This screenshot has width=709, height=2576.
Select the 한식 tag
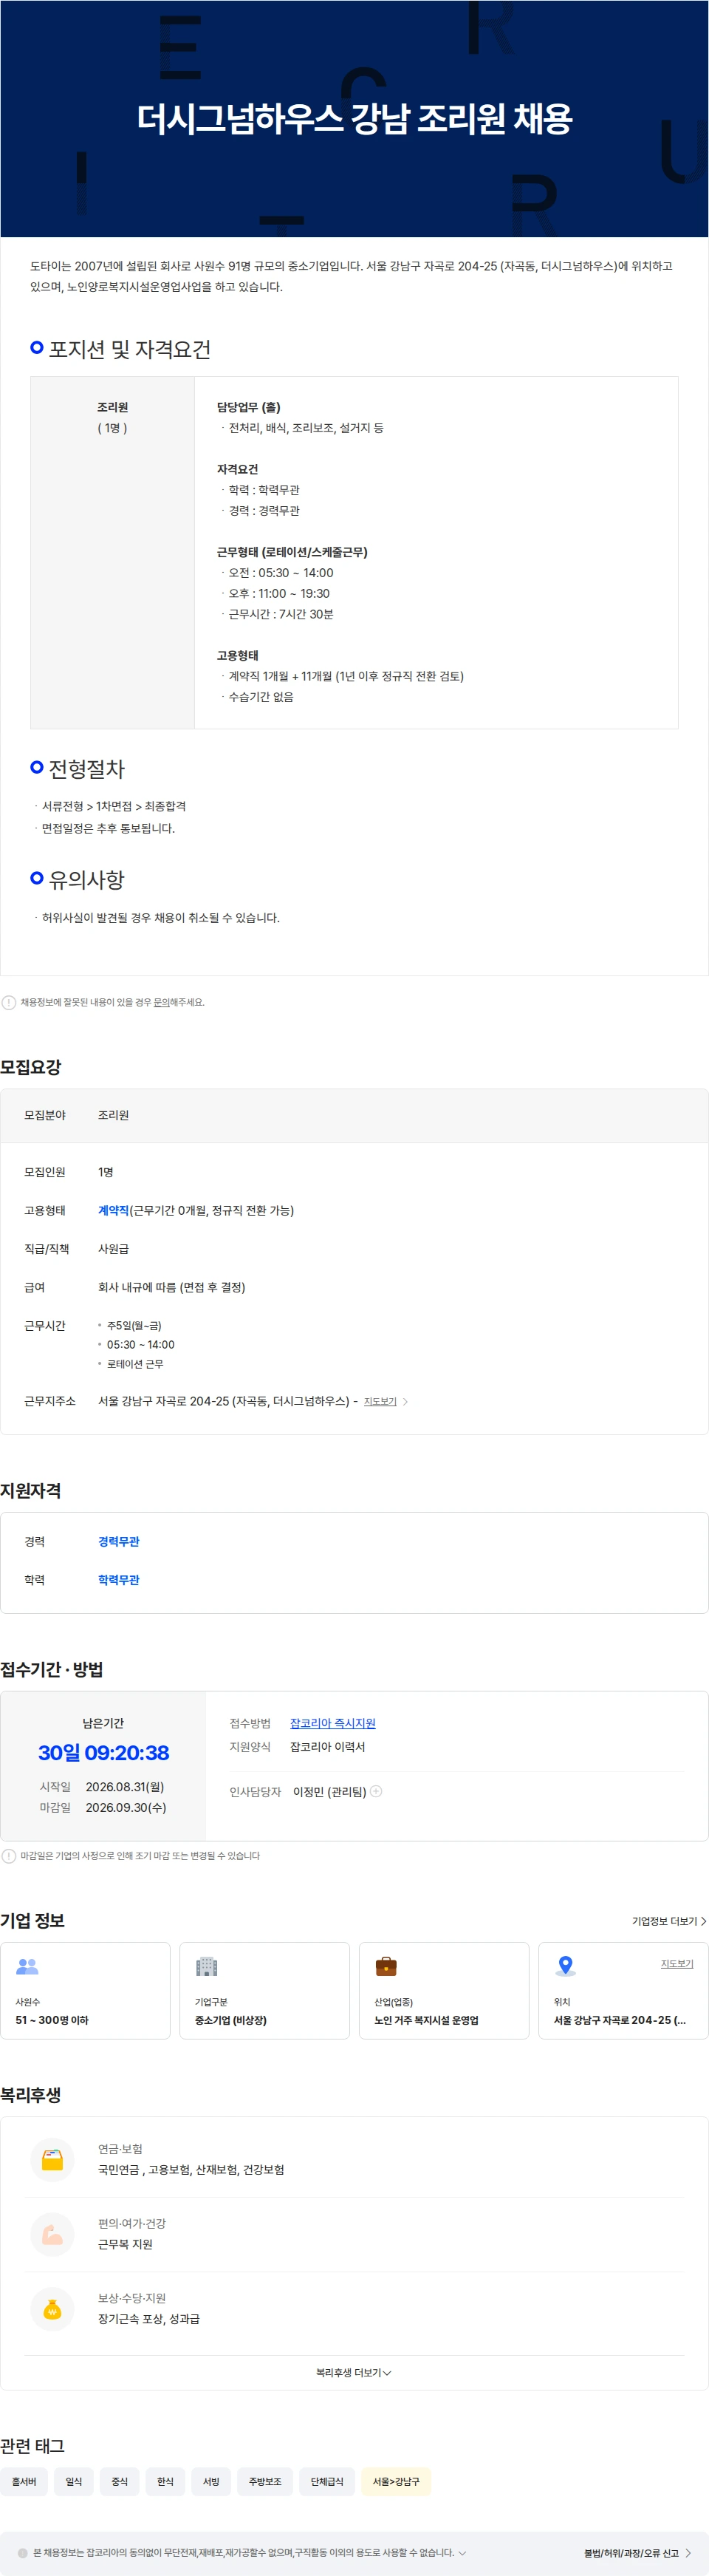(165, 2481)
